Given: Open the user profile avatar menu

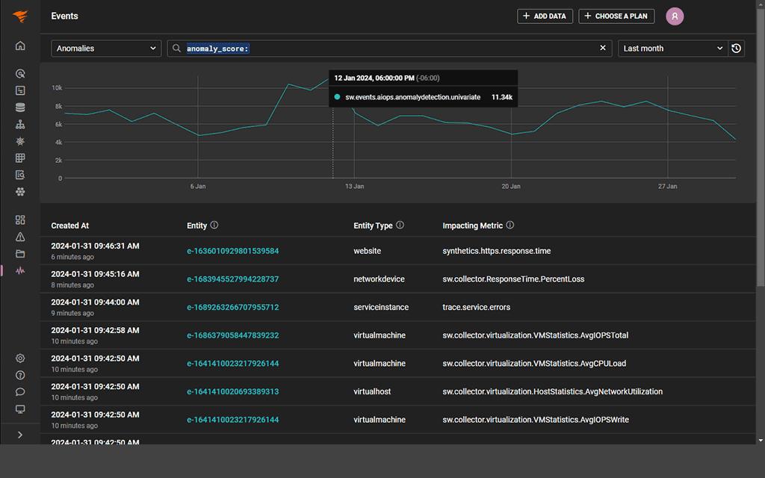Looking at the screenshot, I should (675, 16).
